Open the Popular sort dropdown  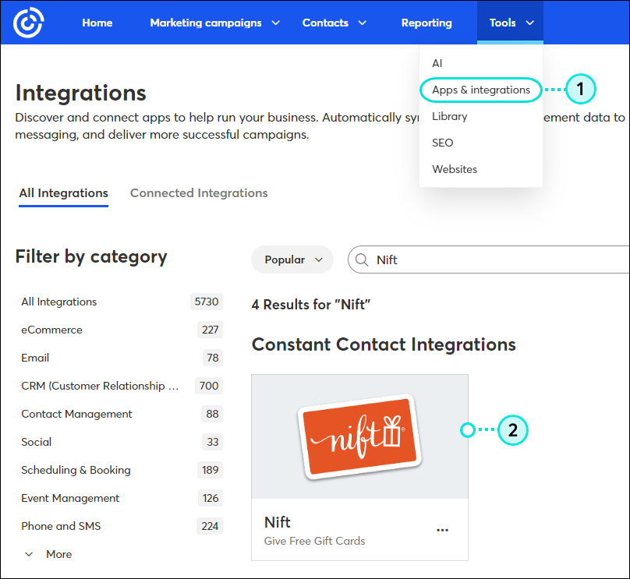[x=292, y=259]
